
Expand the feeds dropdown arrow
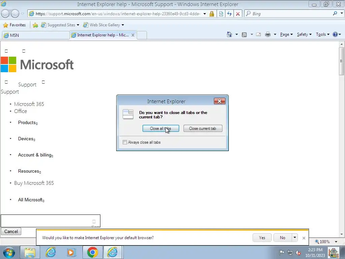(x=251, y=34)
